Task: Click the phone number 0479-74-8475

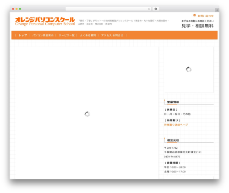Action: [x=172, y=156]
